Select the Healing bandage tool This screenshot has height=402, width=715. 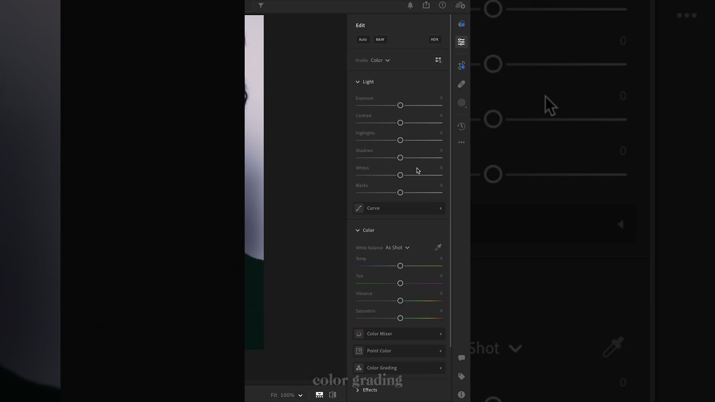(x=461, y=84)
